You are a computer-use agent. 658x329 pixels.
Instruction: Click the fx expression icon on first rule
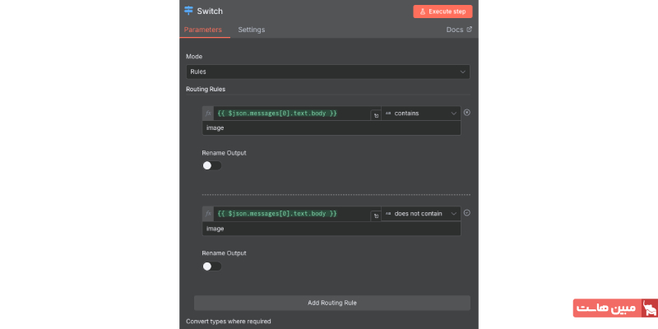tap(207, 113)
